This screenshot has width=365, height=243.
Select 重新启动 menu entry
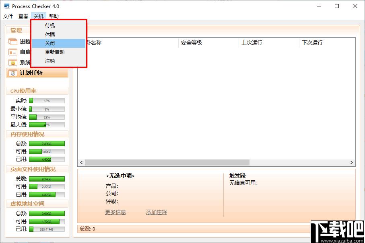(59, 52)
